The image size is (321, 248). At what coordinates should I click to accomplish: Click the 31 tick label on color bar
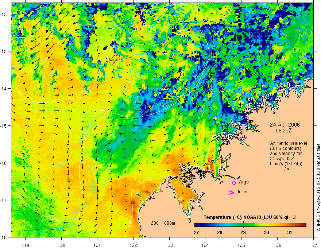pyautogui.click(x=290, y=232)
